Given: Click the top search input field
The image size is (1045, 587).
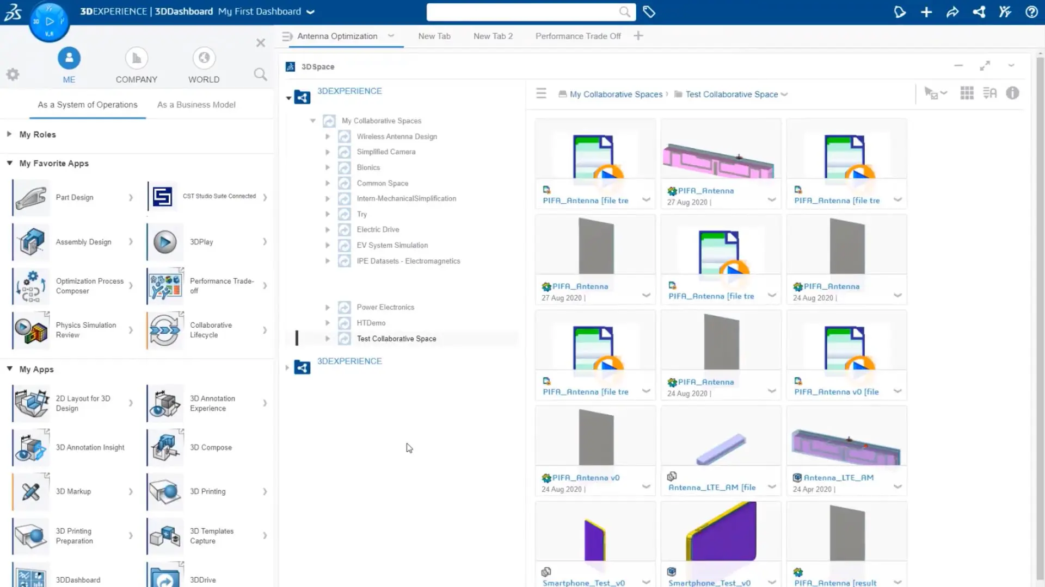Looking at the screenshot, I should (531, 12).
